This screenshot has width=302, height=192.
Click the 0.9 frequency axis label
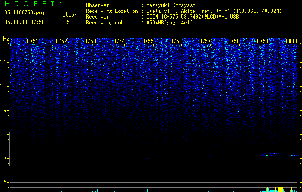pyautogui.click(x=4, y=110)
